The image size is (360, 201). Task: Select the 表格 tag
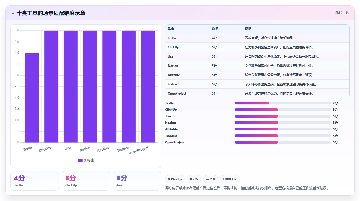(194, 179)
